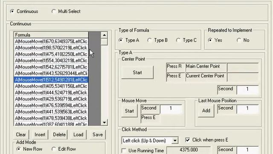The height and width of the screenshot is (154, 273).
Task: Start Mouse Move recording
Action: coord(129,111)
